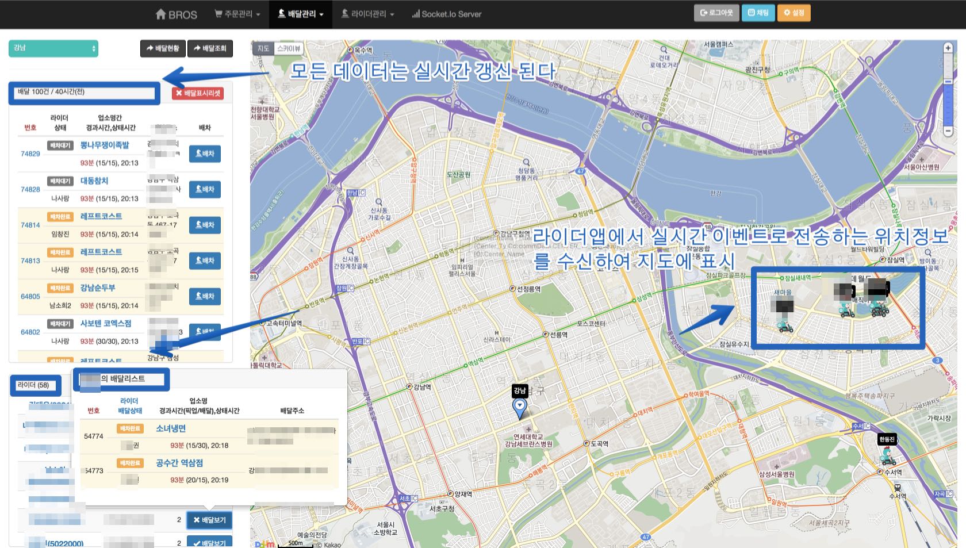Go to the BROS home brand link
This screenshot has height=548, width=966.
177,14
